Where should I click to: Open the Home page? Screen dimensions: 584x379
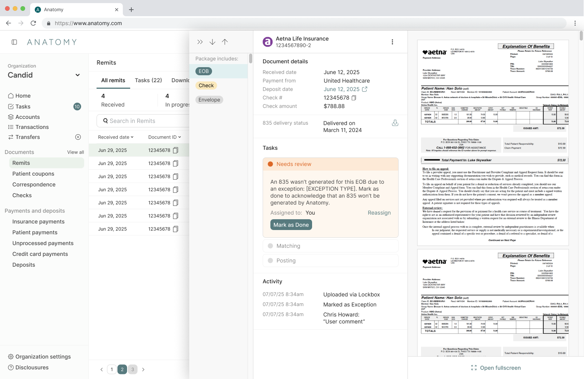19,96
